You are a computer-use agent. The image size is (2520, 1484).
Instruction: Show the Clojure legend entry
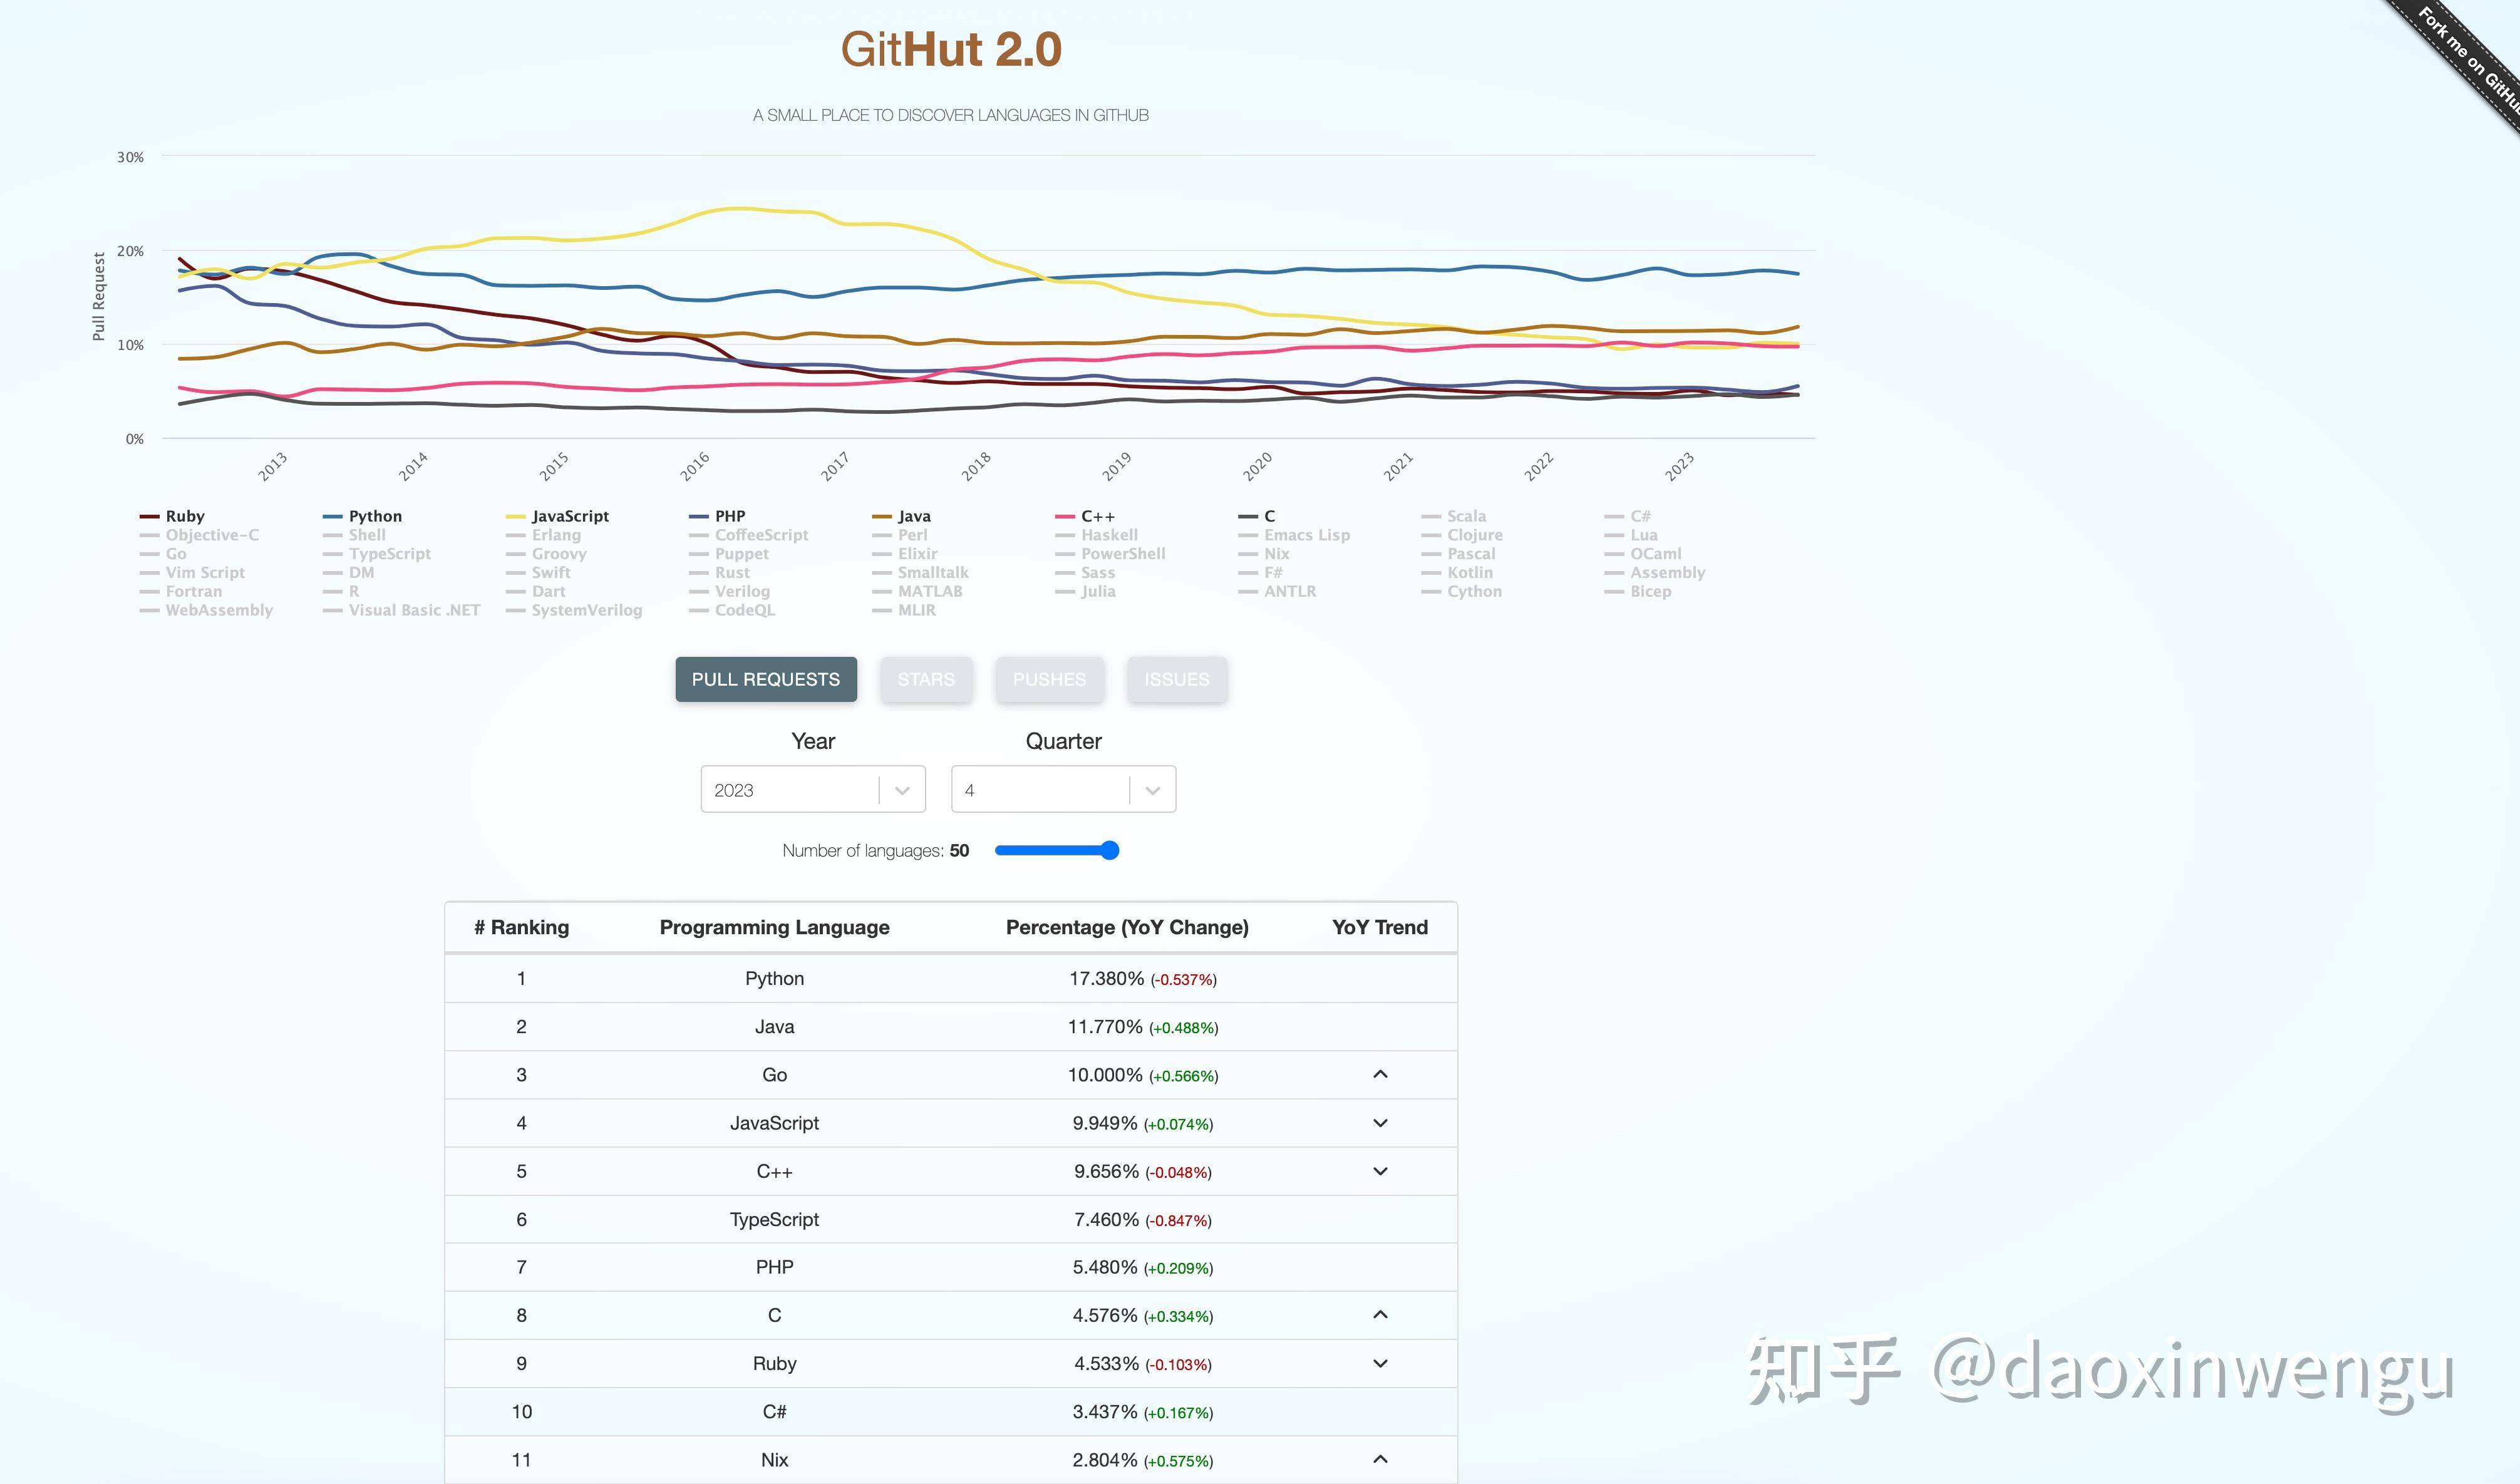(x=1462, y=535)
